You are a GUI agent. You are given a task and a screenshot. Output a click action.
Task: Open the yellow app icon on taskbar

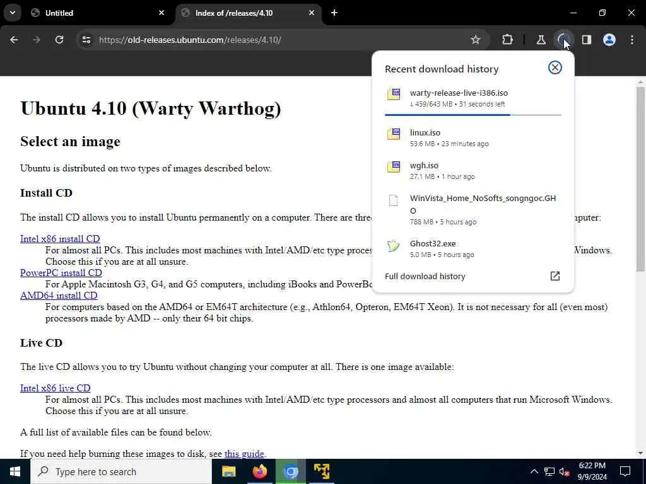322,471
